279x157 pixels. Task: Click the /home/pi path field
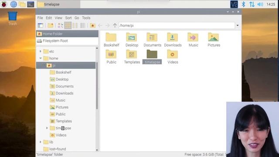click(x=177, y=25)
